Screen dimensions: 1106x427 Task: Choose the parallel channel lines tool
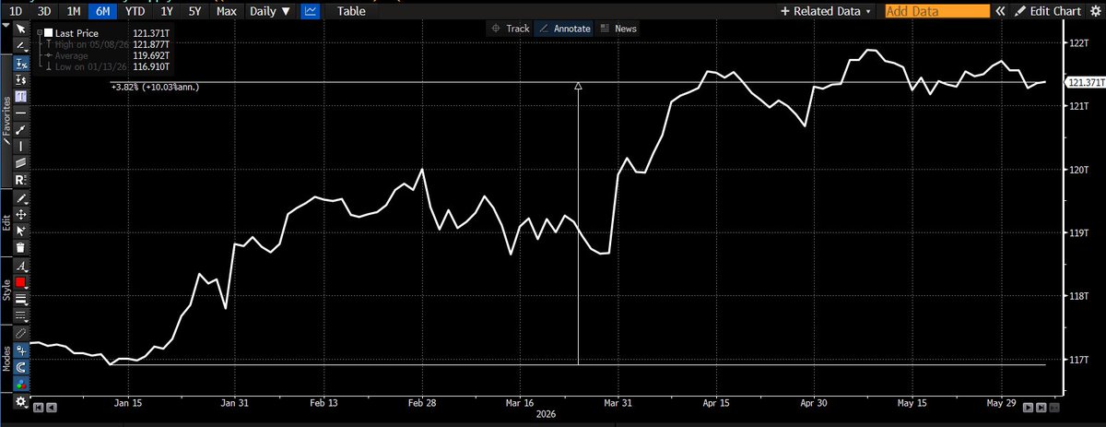click(x=22, y=162)
